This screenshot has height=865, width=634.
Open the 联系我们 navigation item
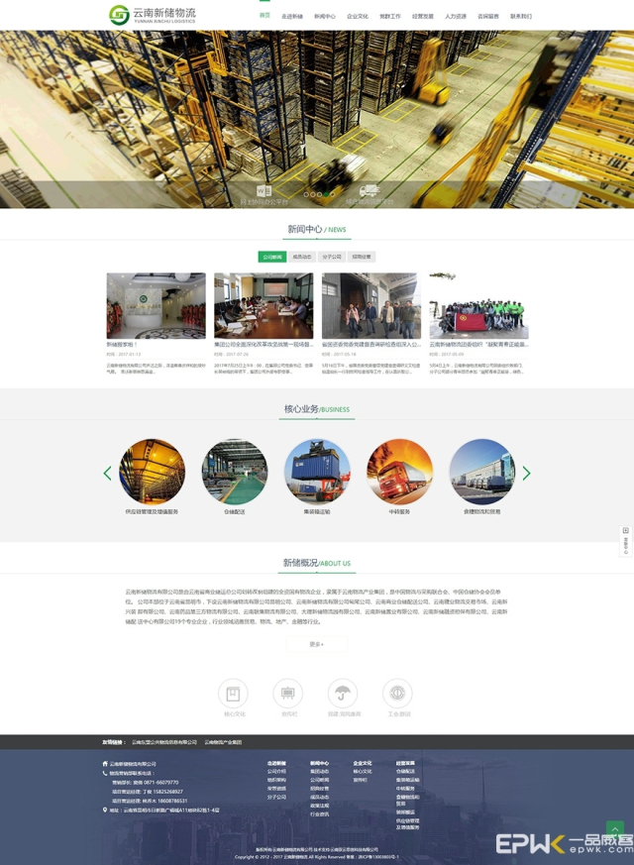520,17
